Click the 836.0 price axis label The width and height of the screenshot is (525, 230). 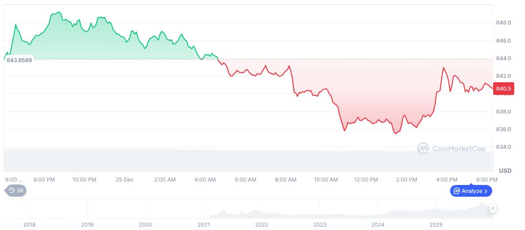(x=503, y=129)
